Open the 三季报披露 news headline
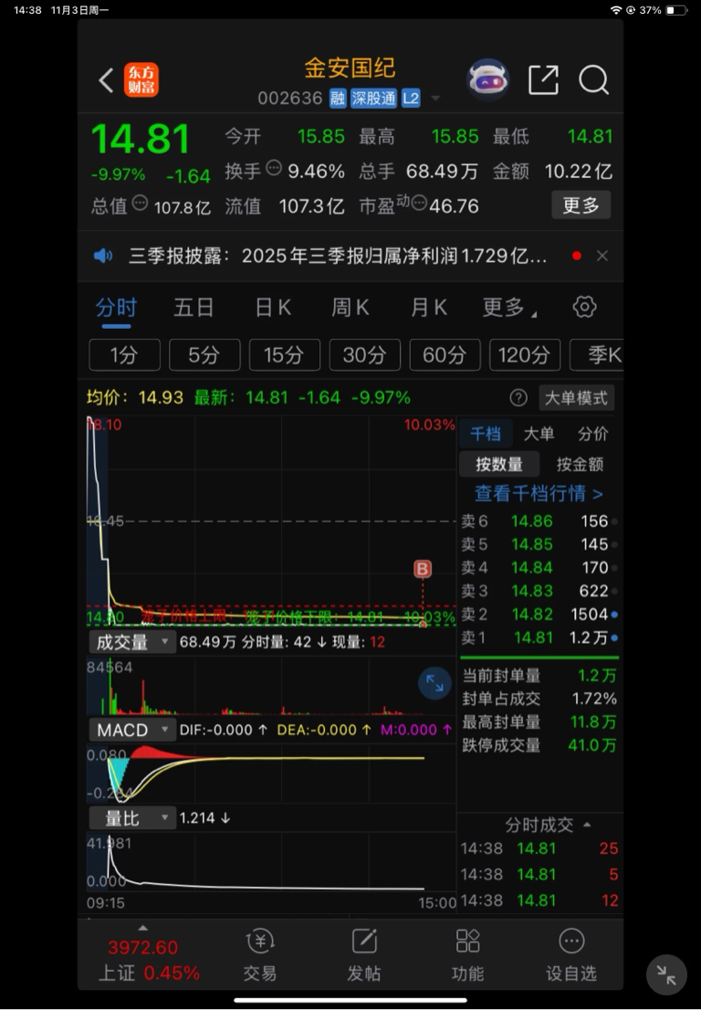The height and width of the screenshot is (1010, 701). (338, 256)
